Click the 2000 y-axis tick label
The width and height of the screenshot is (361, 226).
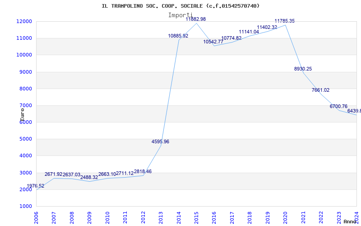click(25, 189)
